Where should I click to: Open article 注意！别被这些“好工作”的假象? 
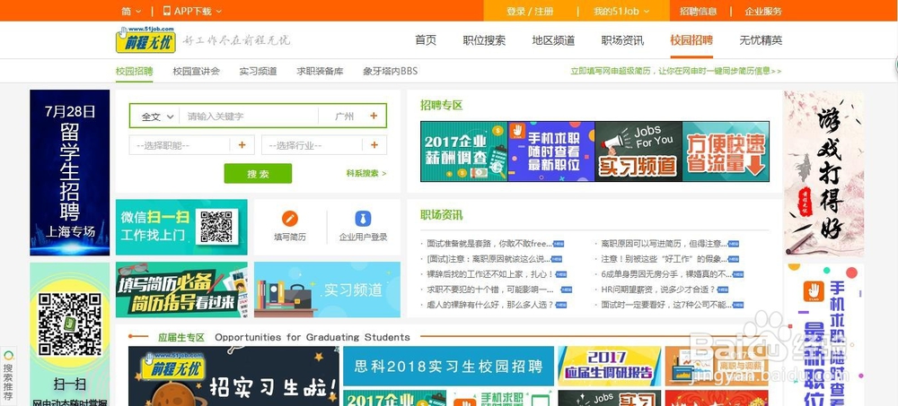[665, 259]
